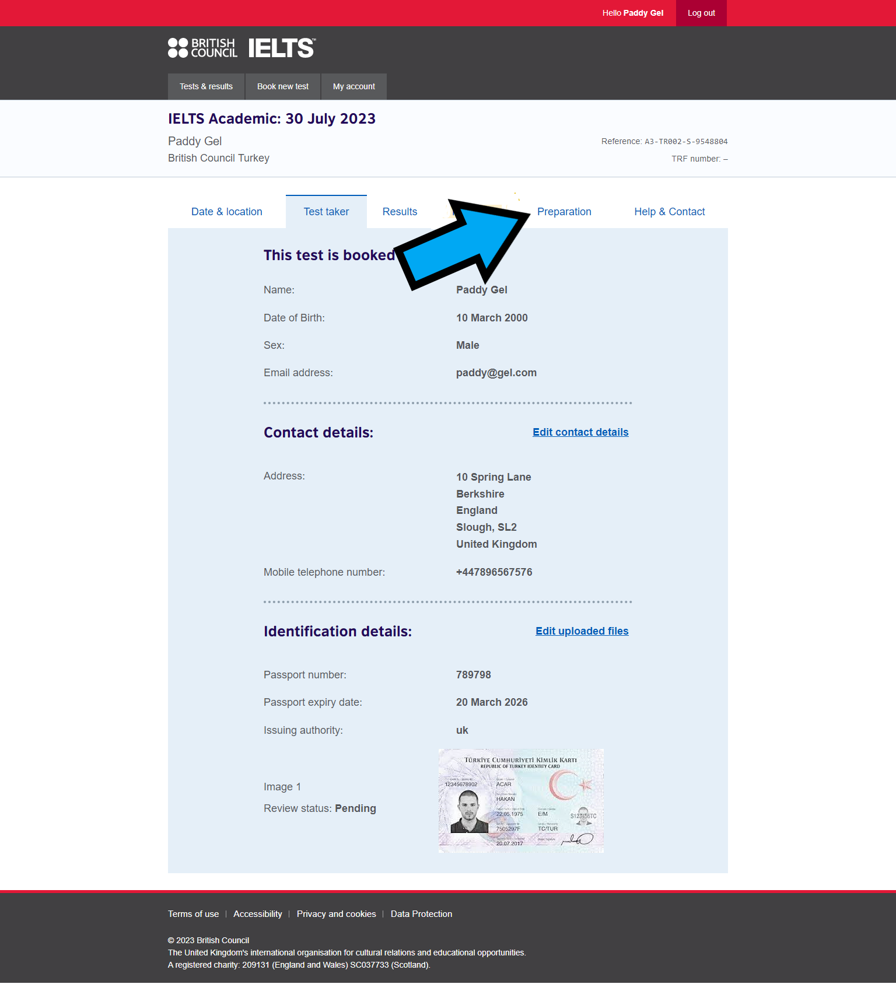
Task: Click the IELTS logo in header
Action: (282, 48)
